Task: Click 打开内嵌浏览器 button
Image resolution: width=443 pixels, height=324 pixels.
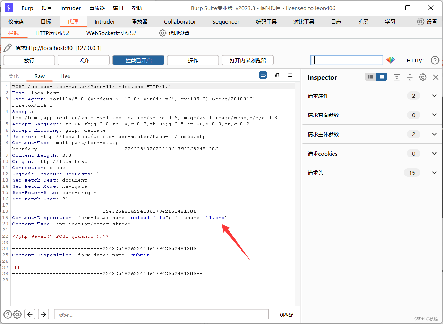Action: 248,60
